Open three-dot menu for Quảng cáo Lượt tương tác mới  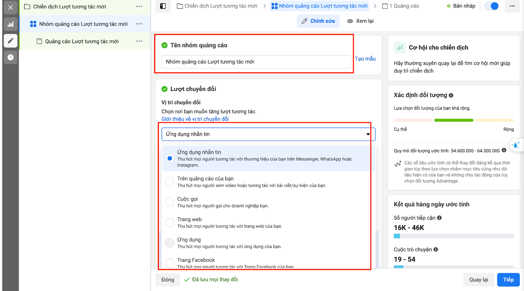(139, 41)
